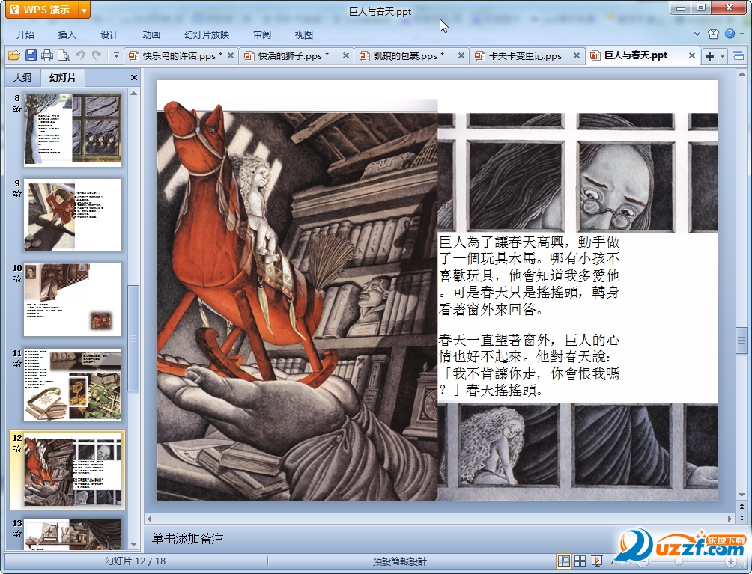Close the 快活的狮子.pps tab

346,55
